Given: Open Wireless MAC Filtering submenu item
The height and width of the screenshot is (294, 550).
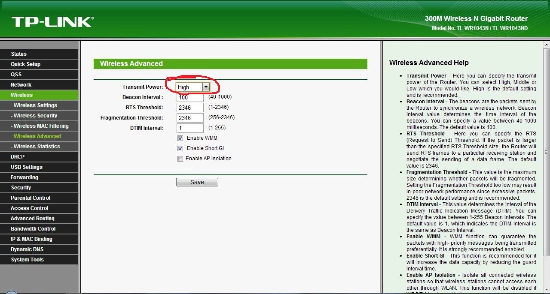Looking at the screenshot, I should click(39, 126).
